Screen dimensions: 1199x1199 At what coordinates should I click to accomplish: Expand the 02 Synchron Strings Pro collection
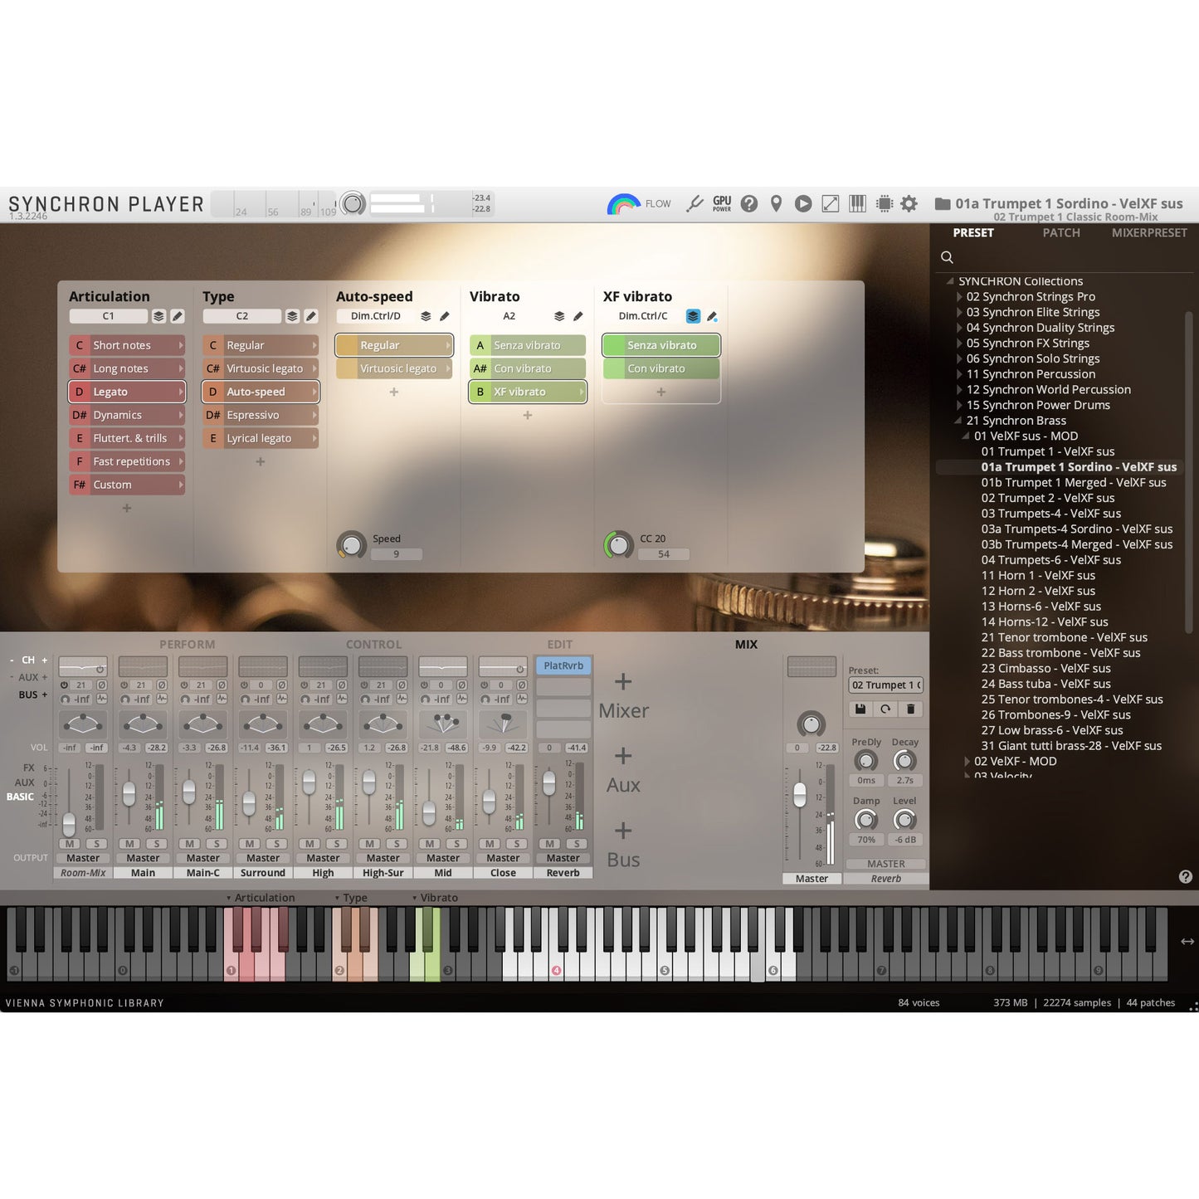[x=960, y=297]
